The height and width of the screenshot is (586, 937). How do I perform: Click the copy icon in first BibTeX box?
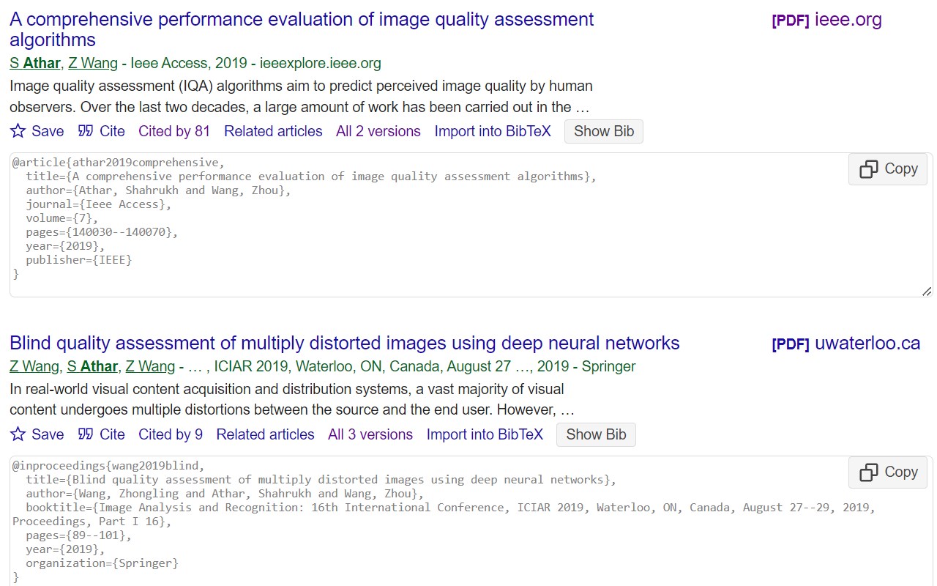pos(869,169)
